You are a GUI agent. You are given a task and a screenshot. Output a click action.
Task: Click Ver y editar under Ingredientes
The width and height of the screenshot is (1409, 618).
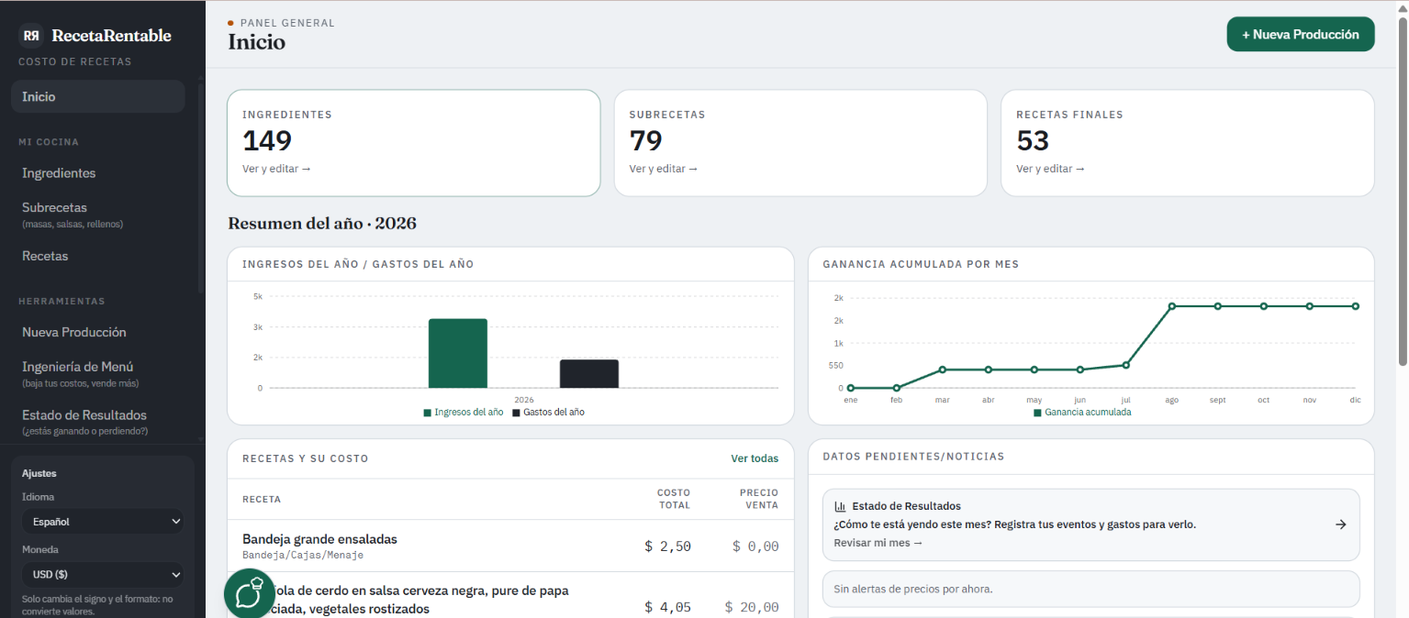[x=276, y=169]
